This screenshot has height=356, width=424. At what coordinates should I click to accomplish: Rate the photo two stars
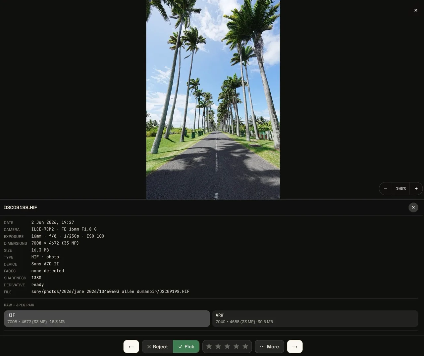pyautogui.click(x=218, y=346)
